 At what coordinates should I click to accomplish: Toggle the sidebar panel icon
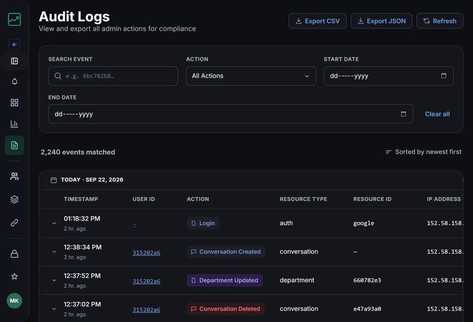click(14, 61)
